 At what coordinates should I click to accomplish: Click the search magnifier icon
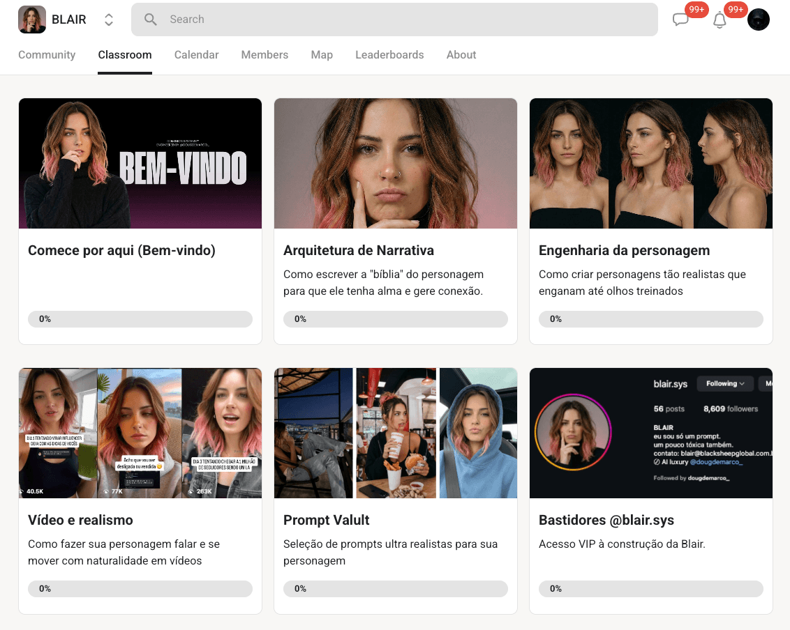(x=151, y=20)
